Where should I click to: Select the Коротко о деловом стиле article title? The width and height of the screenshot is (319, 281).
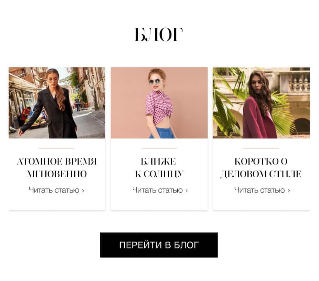pyautogui.click(x=261, y=168)
